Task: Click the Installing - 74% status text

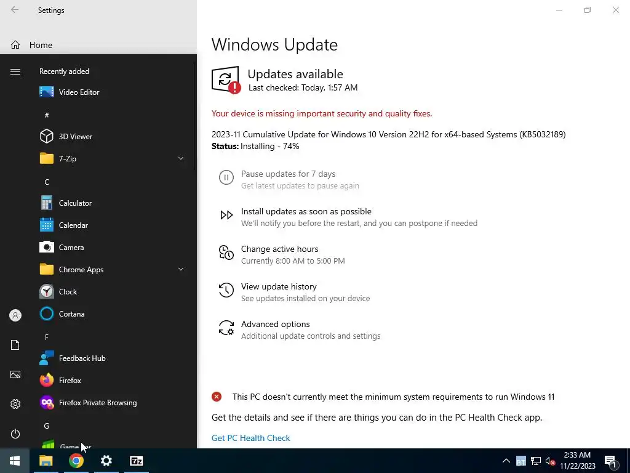Action: click(270, 147)
